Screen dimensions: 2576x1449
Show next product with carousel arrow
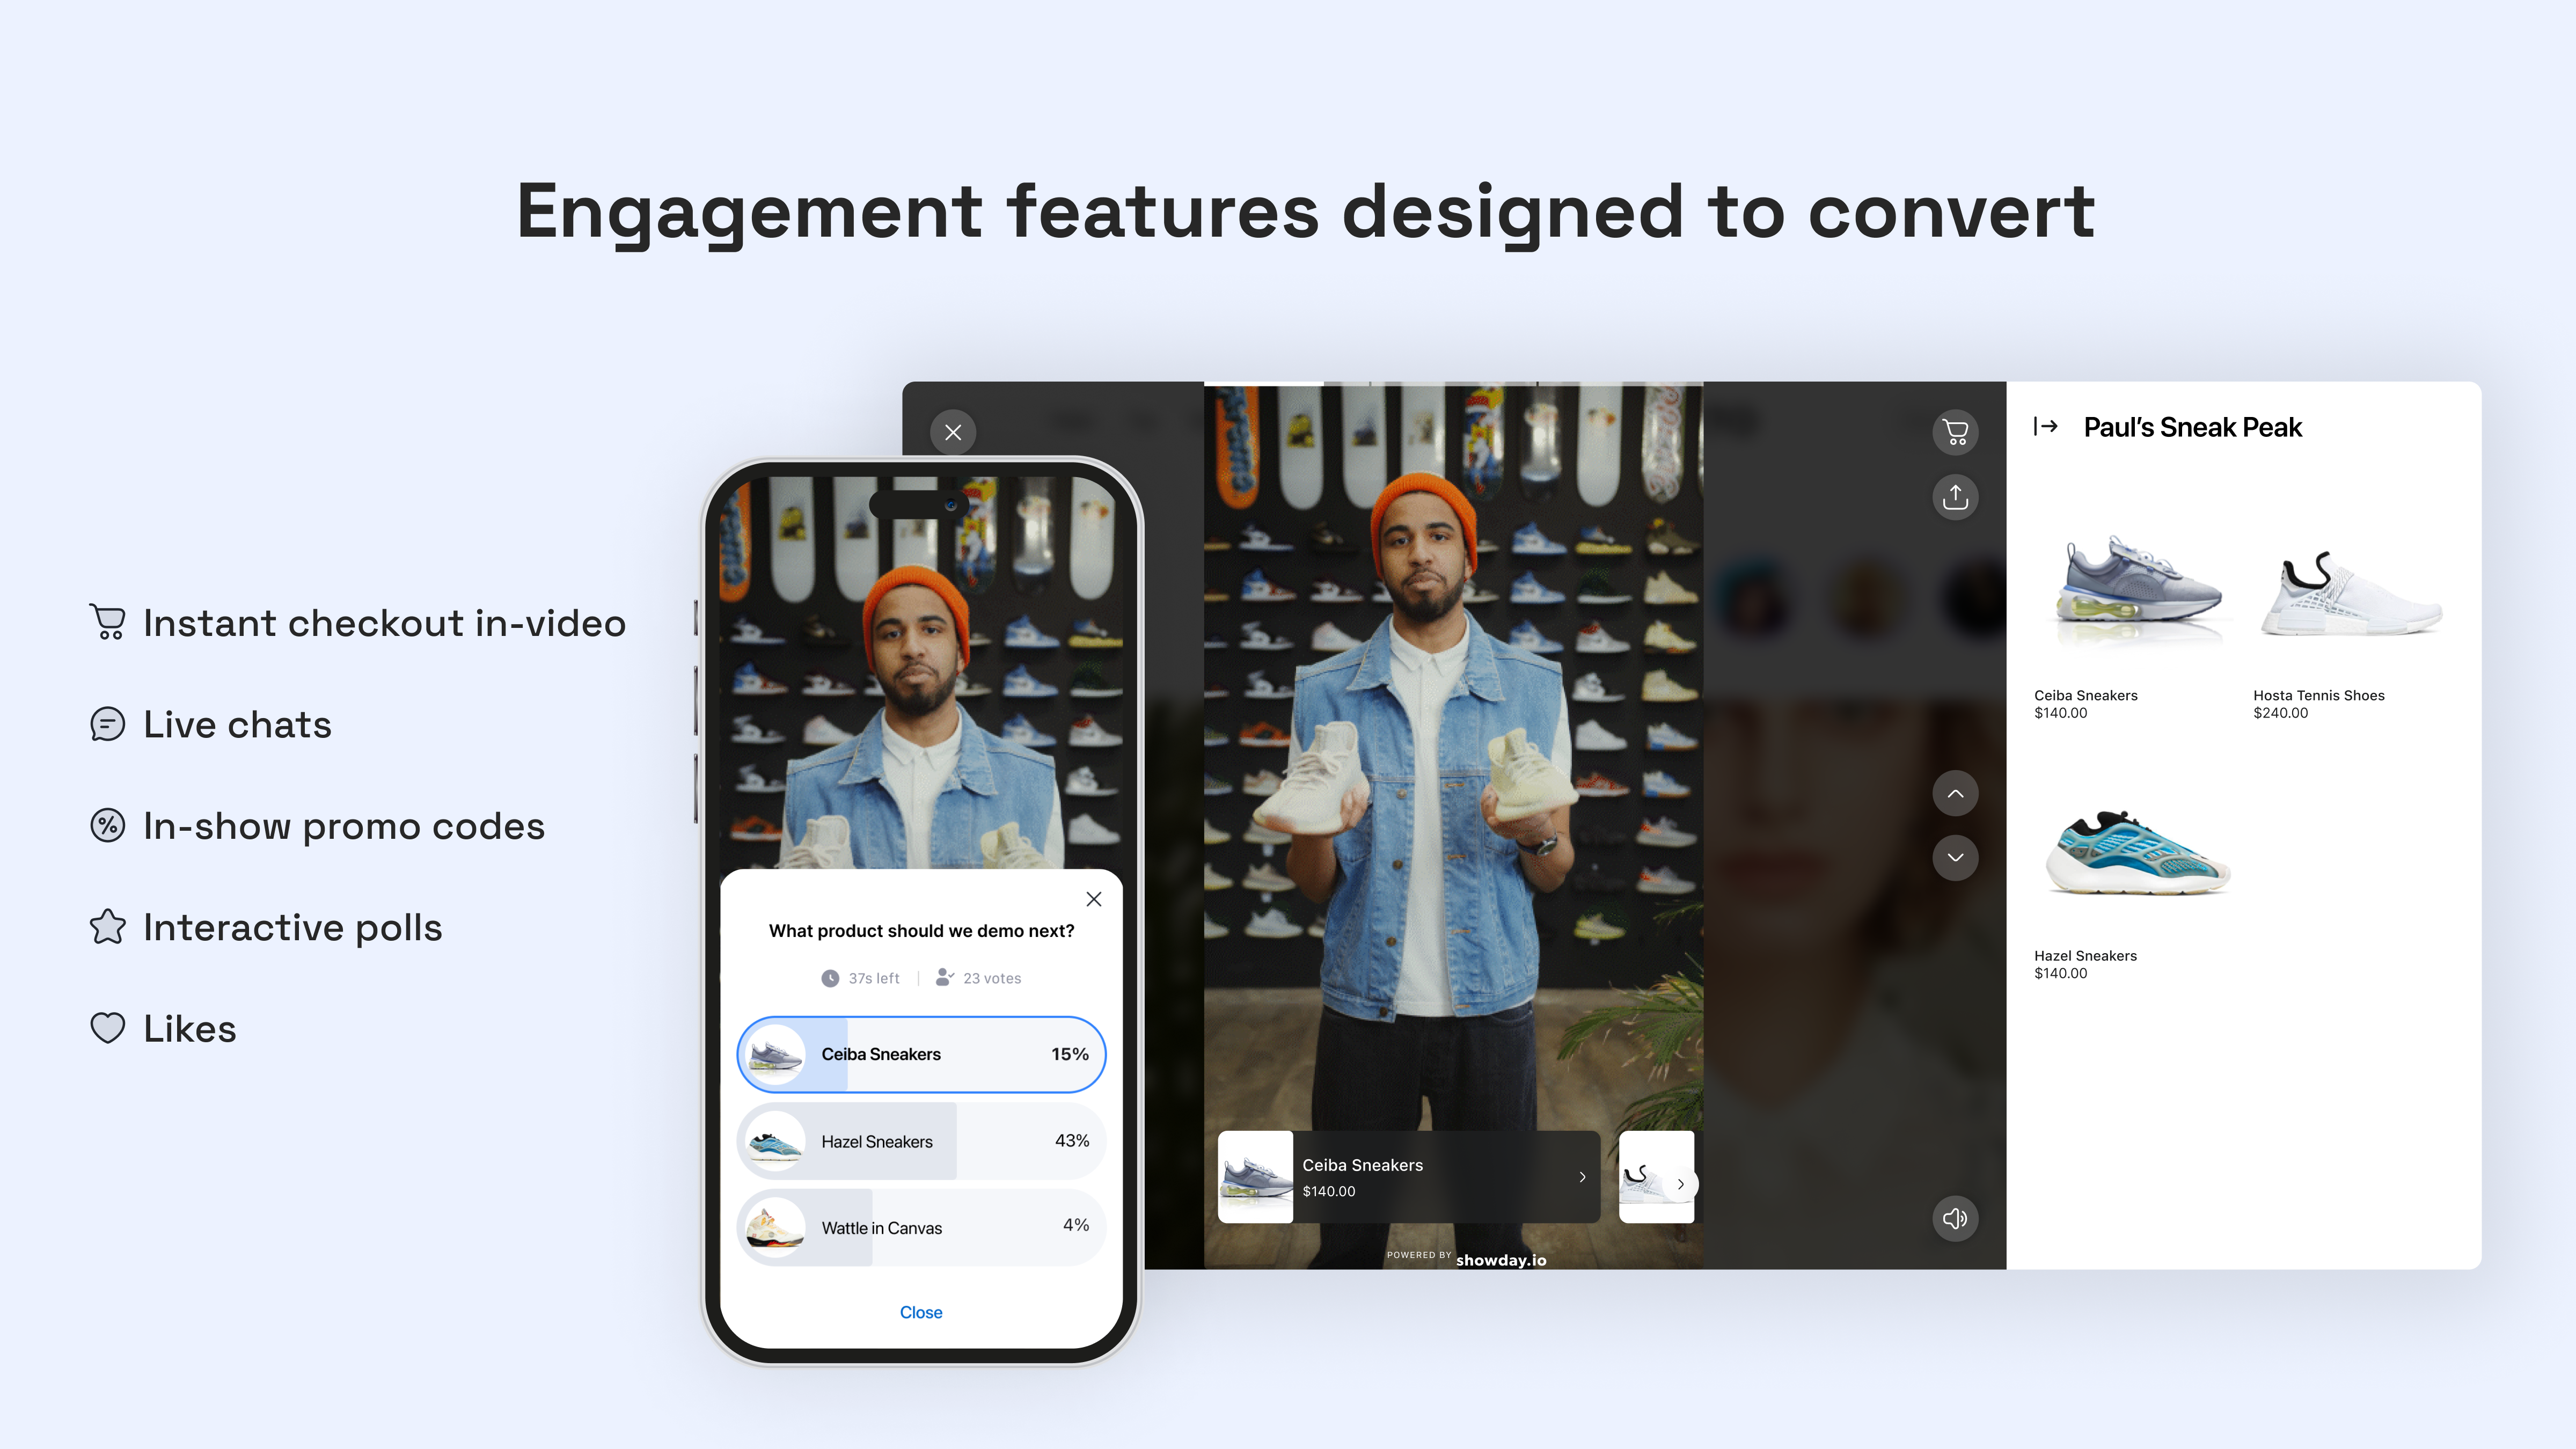tap(1681, 1184)
